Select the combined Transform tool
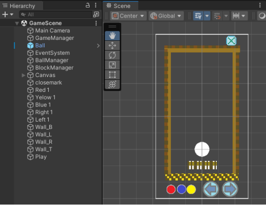 (x=112, y=84)
